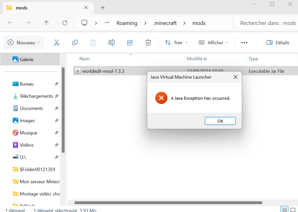Viewport: 298px width, 212px height.
Task: Open Galerie in the sidebar
Action: (x=30, y=59)
